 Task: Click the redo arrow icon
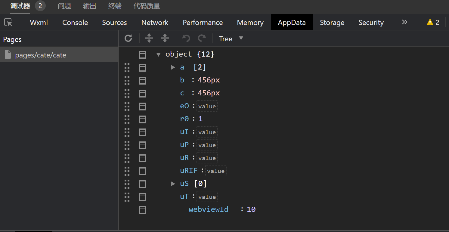202,38
